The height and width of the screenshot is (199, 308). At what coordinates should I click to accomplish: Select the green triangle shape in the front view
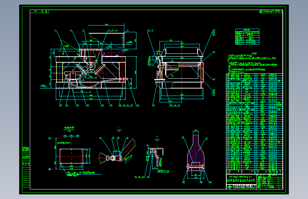[x=68, y=46]
